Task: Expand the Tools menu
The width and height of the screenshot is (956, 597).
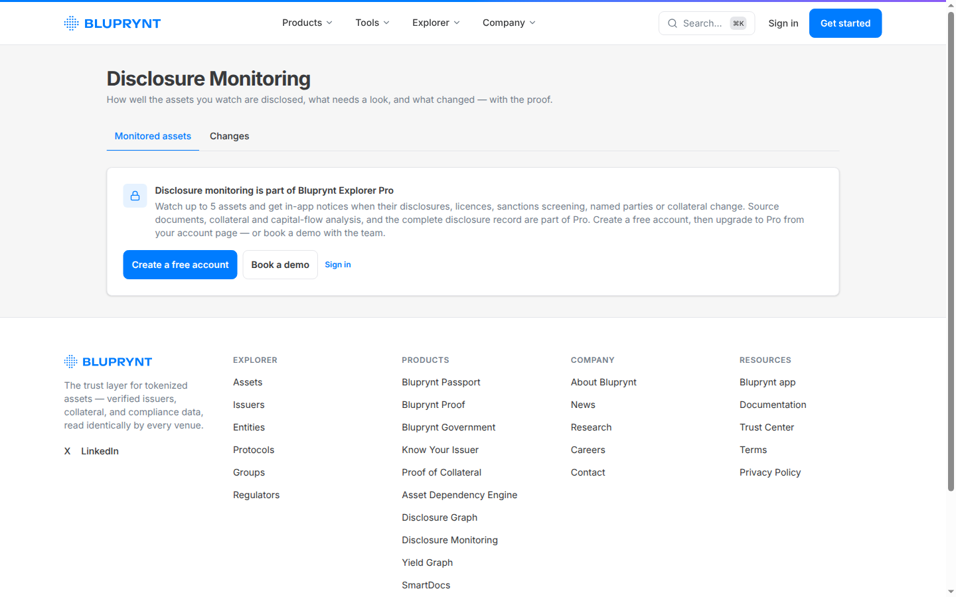Action: [x=372, y=23]
